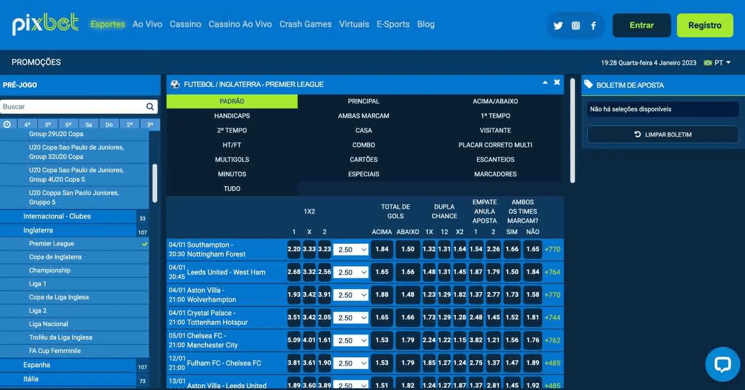Click the Brazil flag language icon
This screenshot has height=390, width=745.
[x=708, y=63]
